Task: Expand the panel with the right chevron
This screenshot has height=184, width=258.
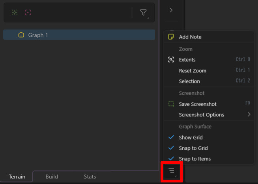Action: point(171,10)
